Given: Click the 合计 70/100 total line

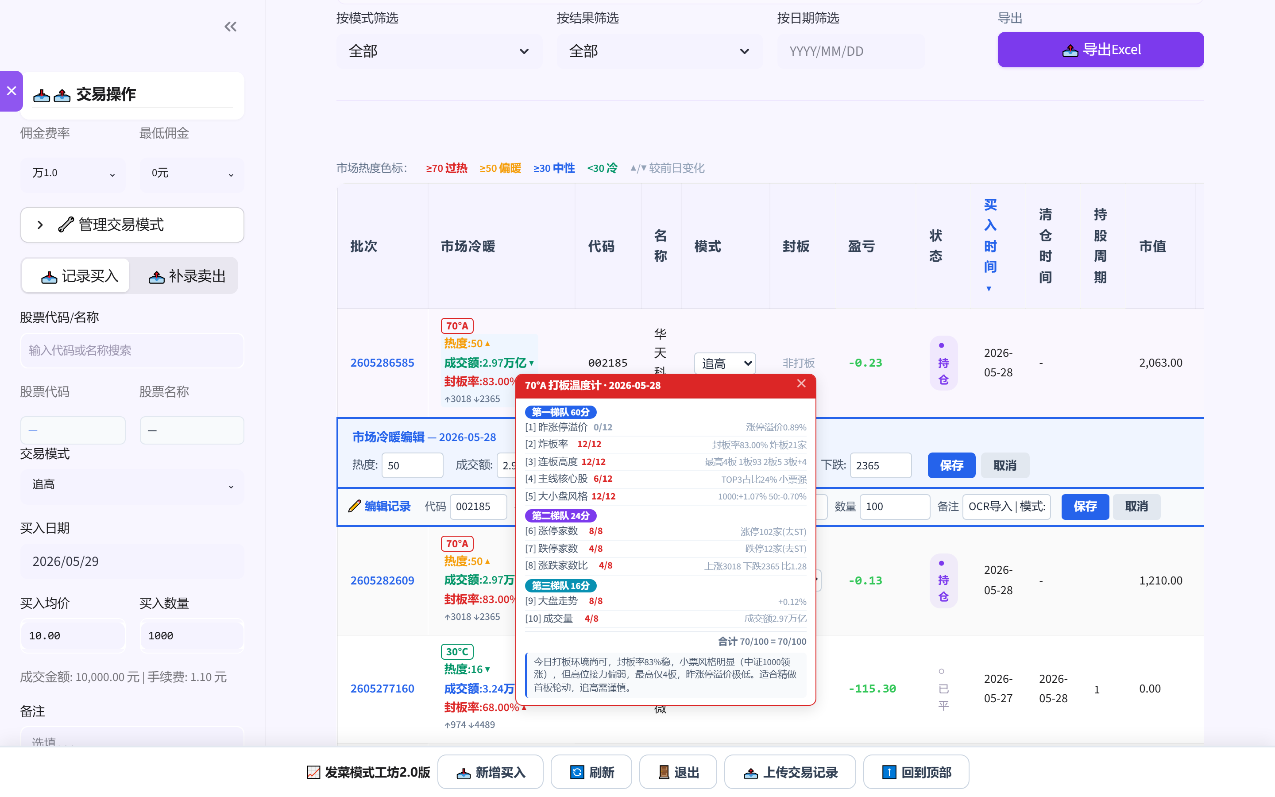Looking at the screenshot, I should 762,642.
